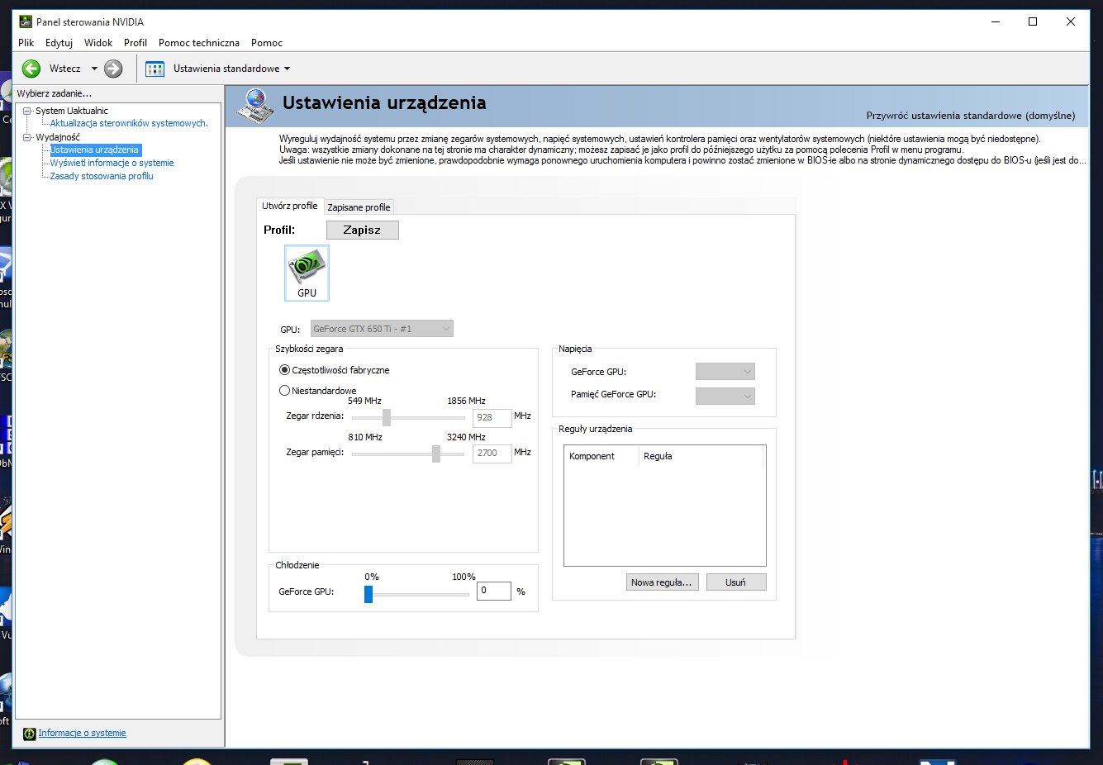Click the Ustawienia urządzenia header icon
The width and height of the screenshot is (1103, 765).
(255, 105)
